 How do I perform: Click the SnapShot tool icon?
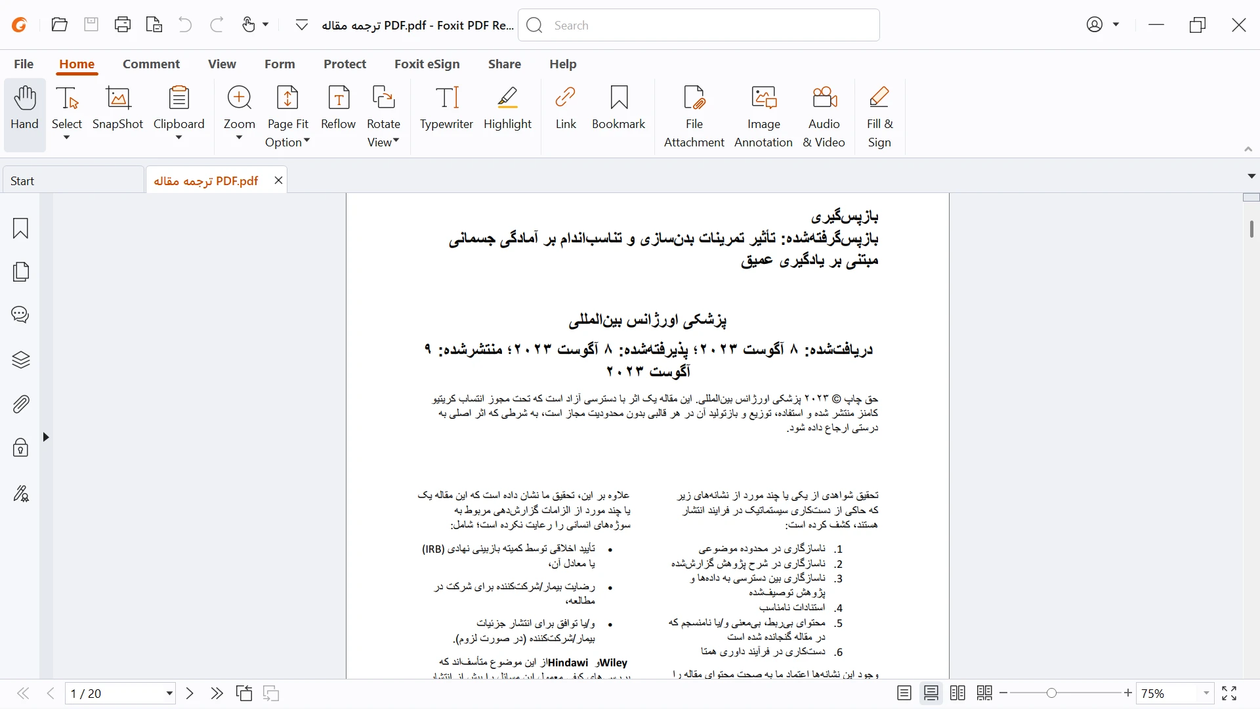pyautogui.click(x=118, y=108)
